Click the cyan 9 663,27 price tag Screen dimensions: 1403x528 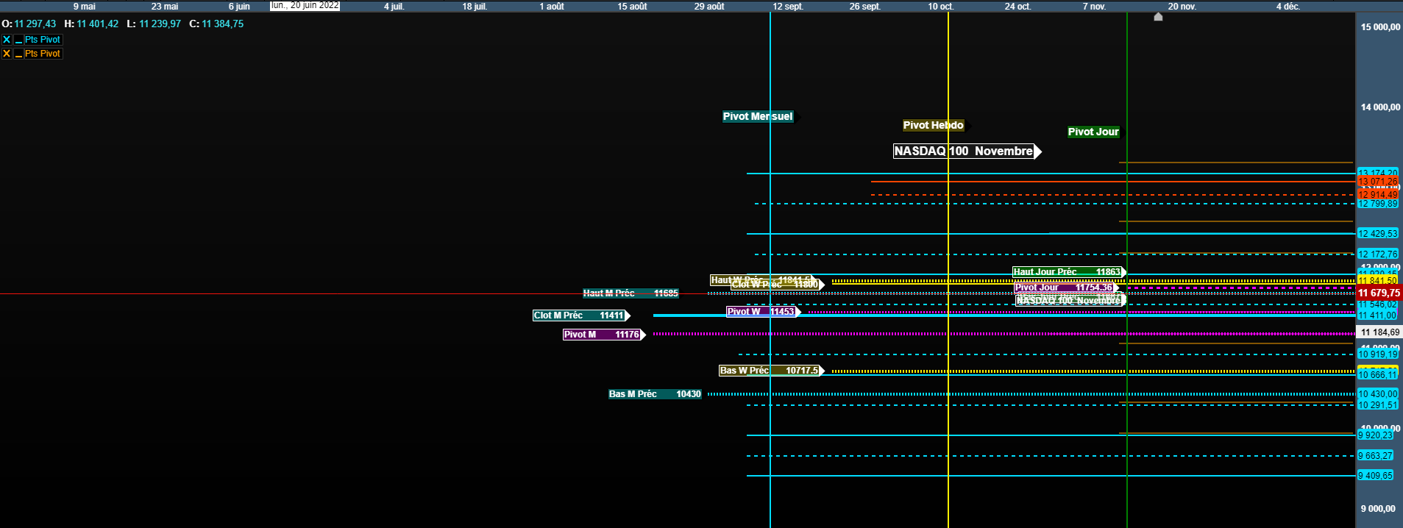(x=1375, y=456)
